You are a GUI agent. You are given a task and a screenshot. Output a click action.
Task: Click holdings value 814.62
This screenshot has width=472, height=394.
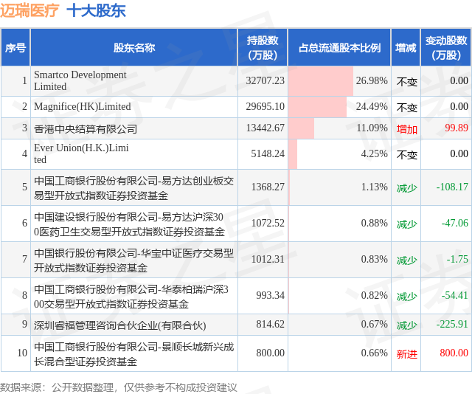click(x=271, y=324)
